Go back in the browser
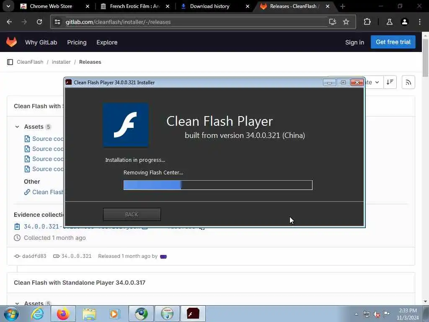429x322 pixels. click(9, 22)
